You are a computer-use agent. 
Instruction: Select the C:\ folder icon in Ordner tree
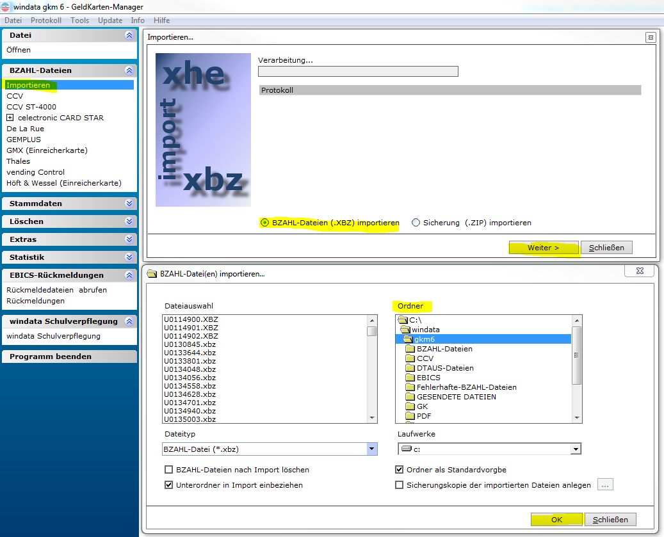[x=403, y=320]
